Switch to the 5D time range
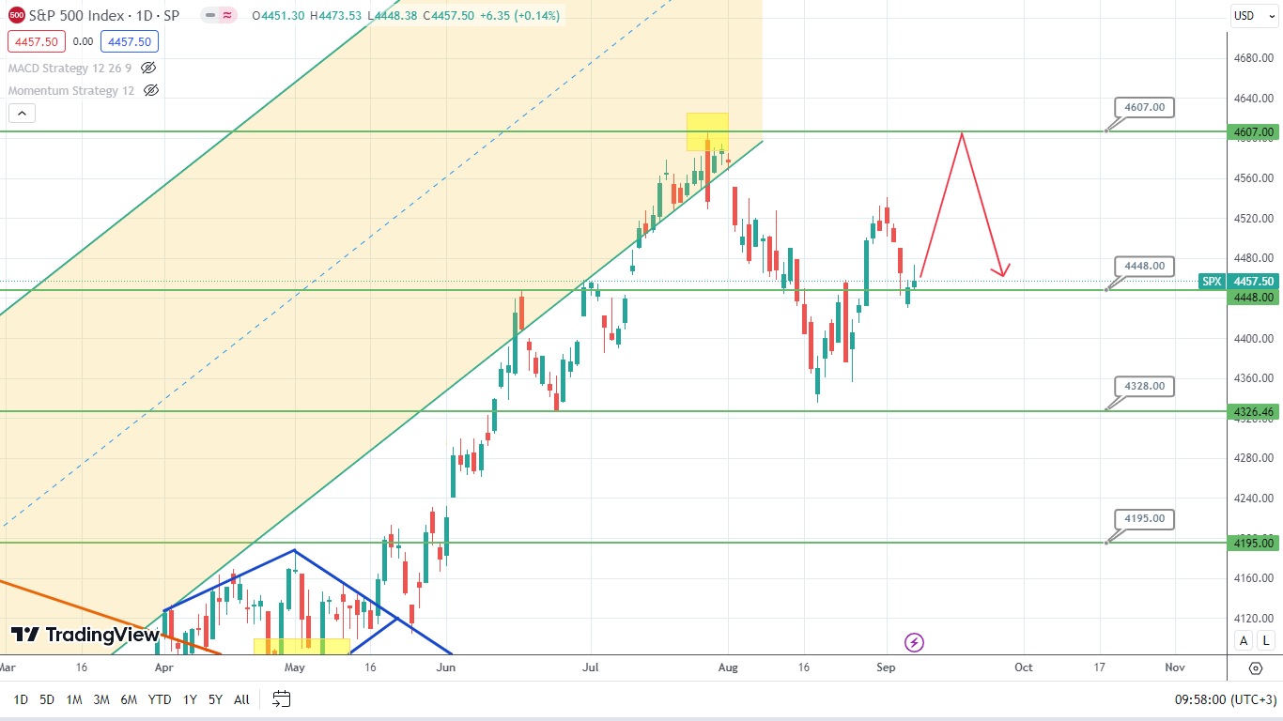This screenshot has width=1283, height=721. (47, 699)
